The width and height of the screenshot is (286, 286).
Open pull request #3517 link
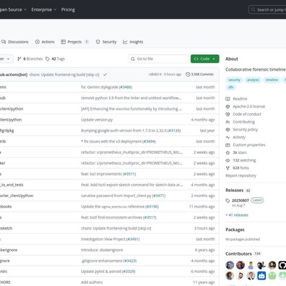coord(149,217)
